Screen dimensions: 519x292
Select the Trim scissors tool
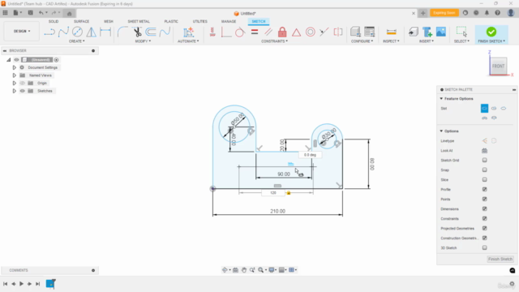coord(137,32)
